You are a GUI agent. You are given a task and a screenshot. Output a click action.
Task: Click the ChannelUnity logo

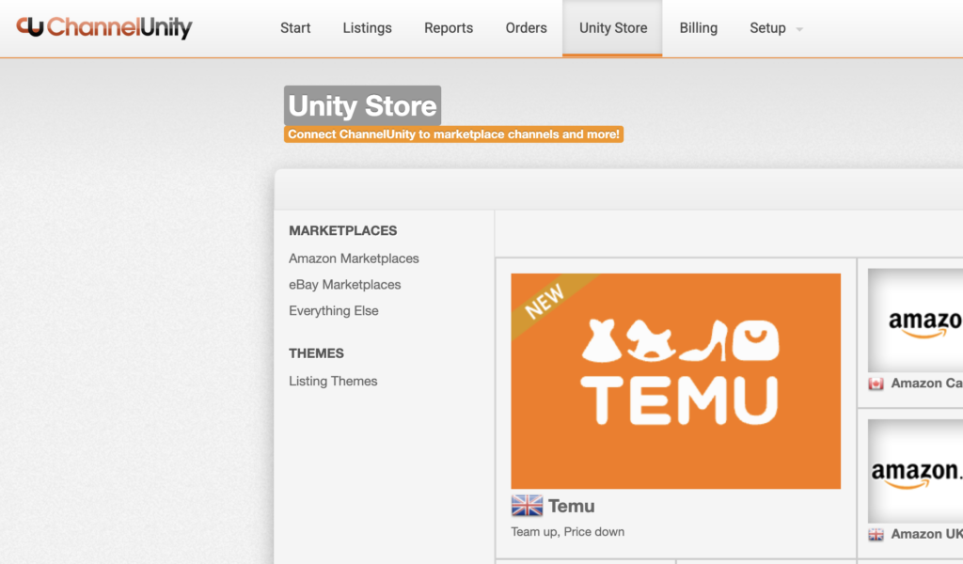103,27
